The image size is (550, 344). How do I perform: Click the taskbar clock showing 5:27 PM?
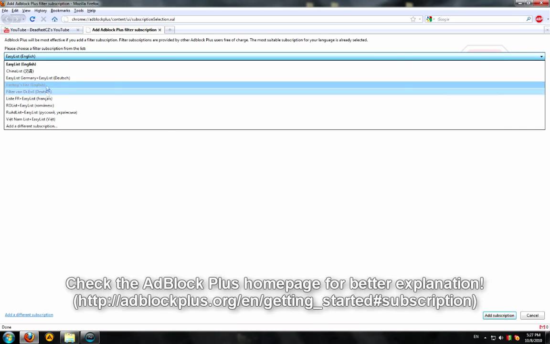(x=533, y=338)
